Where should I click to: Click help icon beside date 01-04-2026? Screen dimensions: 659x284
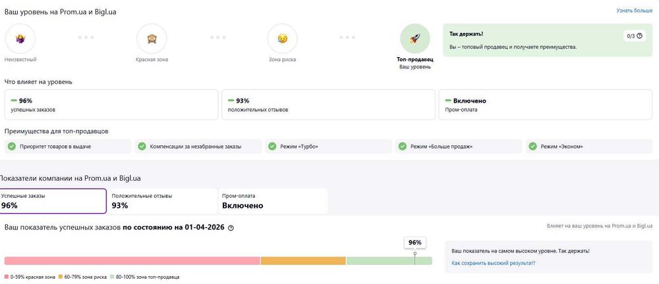point(231,227)
